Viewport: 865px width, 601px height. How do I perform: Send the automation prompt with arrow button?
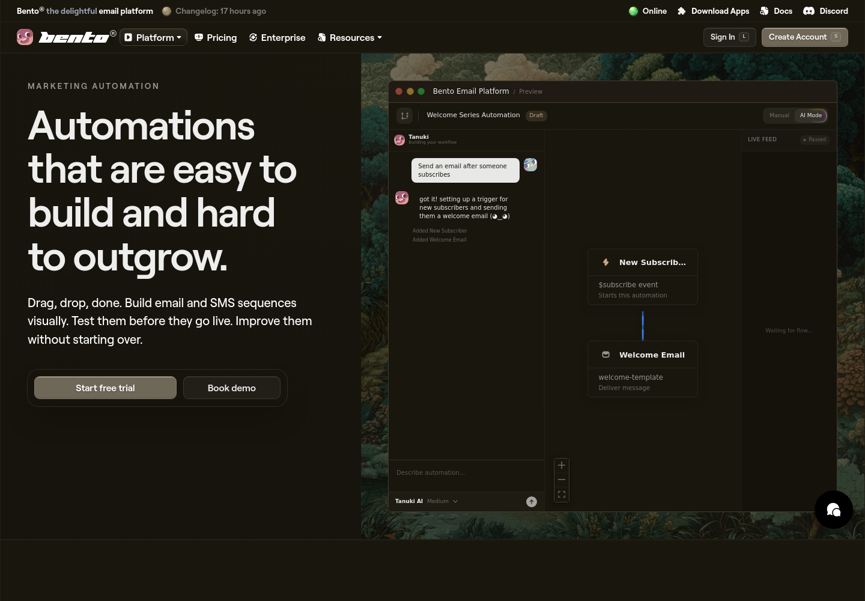point(532,502)
